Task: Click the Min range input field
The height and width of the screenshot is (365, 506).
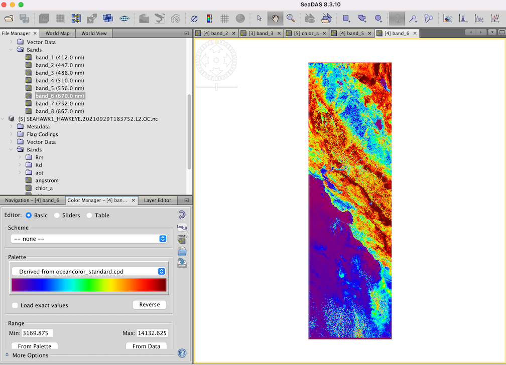Action: click(38, 333)
